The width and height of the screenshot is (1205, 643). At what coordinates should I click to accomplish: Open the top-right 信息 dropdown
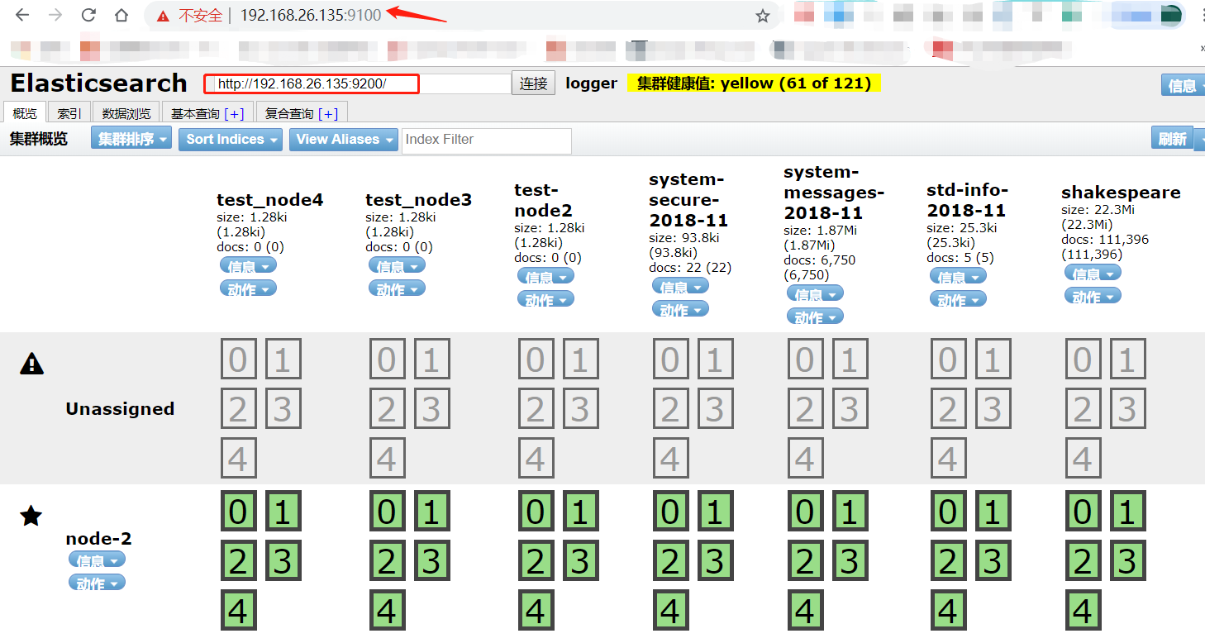tap(1183, 85)
